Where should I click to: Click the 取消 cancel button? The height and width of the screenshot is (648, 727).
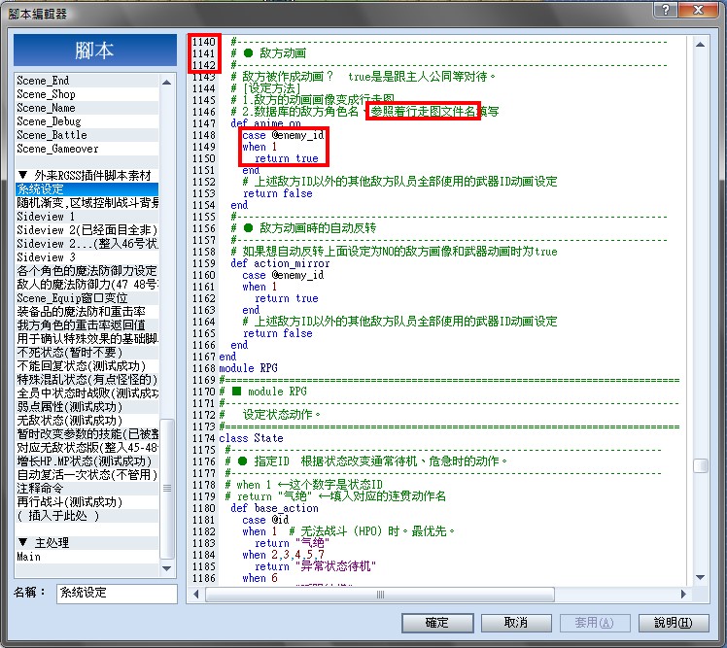[516, 623]
